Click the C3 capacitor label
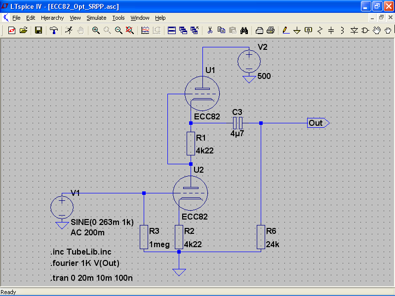The width and height of the screenshot is (395, 296). (x=237, y=112)
